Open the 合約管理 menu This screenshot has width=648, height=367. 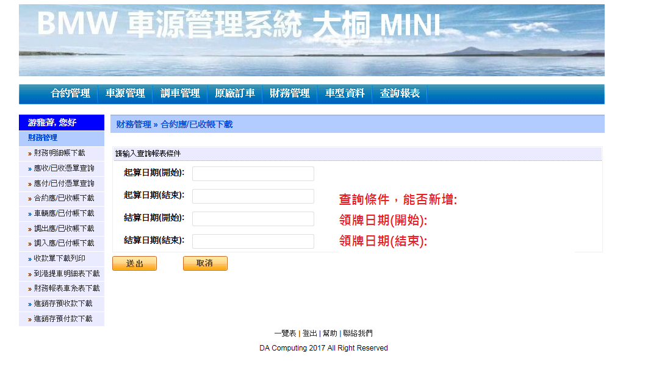70,94
